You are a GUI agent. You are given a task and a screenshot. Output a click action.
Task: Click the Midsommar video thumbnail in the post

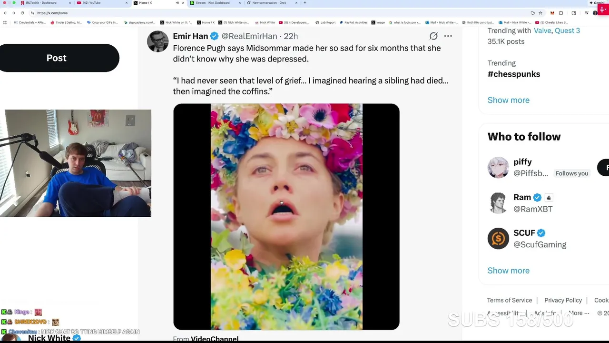[286, 217]
